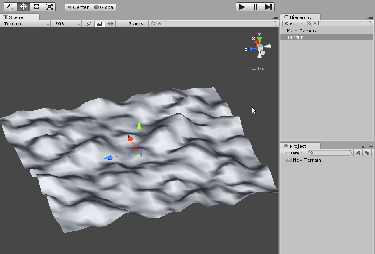
Task: Click the green Y-axis cone on scene gizmo
Action: [259, 39]
